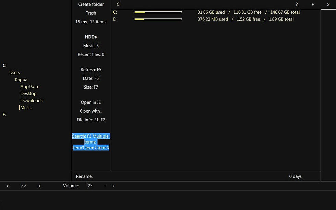Screen dimensions: 336x210
Task: Open the AppData folder
Action: [x=29, y=87]
